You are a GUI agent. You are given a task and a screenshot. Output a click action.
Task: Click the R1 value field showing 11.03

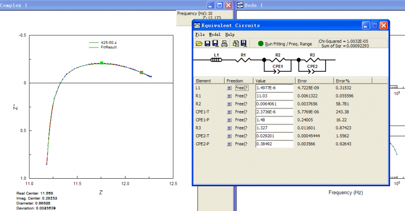pos(274,96)
